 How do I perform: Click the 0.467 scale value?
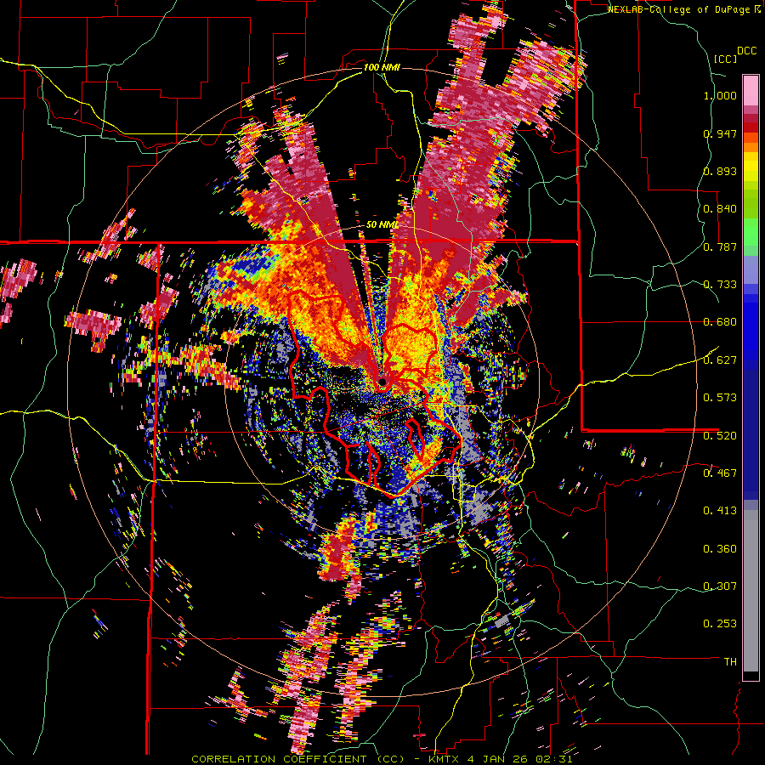tap(720, 473)
